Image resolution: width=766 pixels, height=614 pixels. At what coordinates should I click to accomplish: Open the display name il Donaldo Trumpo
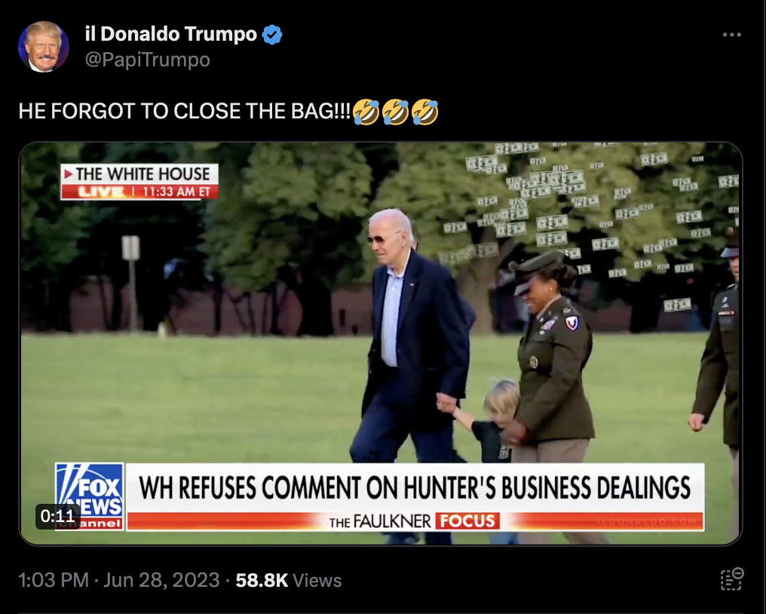(171, 34)
